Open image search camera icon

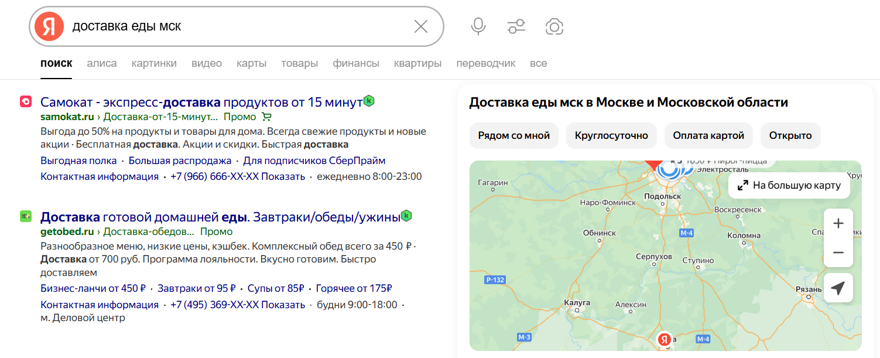click(554, 26)
